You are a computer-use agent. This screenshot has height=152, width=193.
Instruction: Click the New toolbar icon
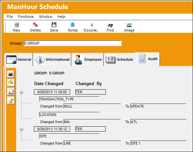pyautogui.click(x=16, y=25)
